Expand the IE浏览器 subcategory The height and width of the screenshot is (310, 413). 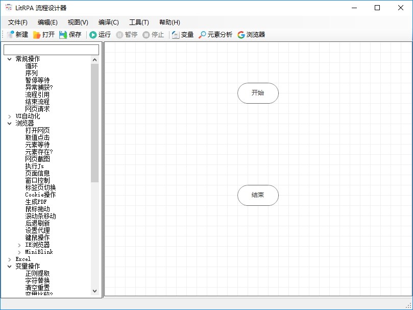click(19, 245)
